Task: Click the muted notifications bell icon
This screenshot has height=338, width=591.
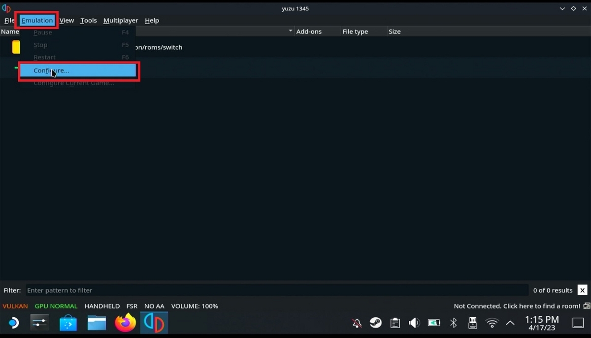Action: click(x=357, y=323)
